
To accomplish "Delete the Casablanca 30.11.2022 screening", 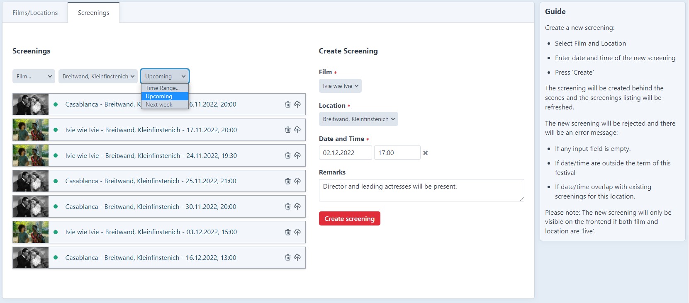I will click(288, 206).
